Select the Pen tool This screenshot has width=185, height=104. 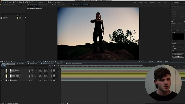tap(22, 2)
